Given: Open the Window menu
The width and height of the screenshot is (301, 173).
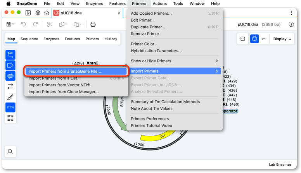Looking at the screenshot, I should click(x=197, y=3).
